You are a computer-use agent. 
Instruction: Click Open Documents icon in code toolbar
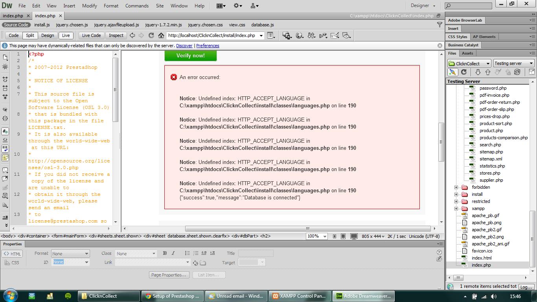5,57
